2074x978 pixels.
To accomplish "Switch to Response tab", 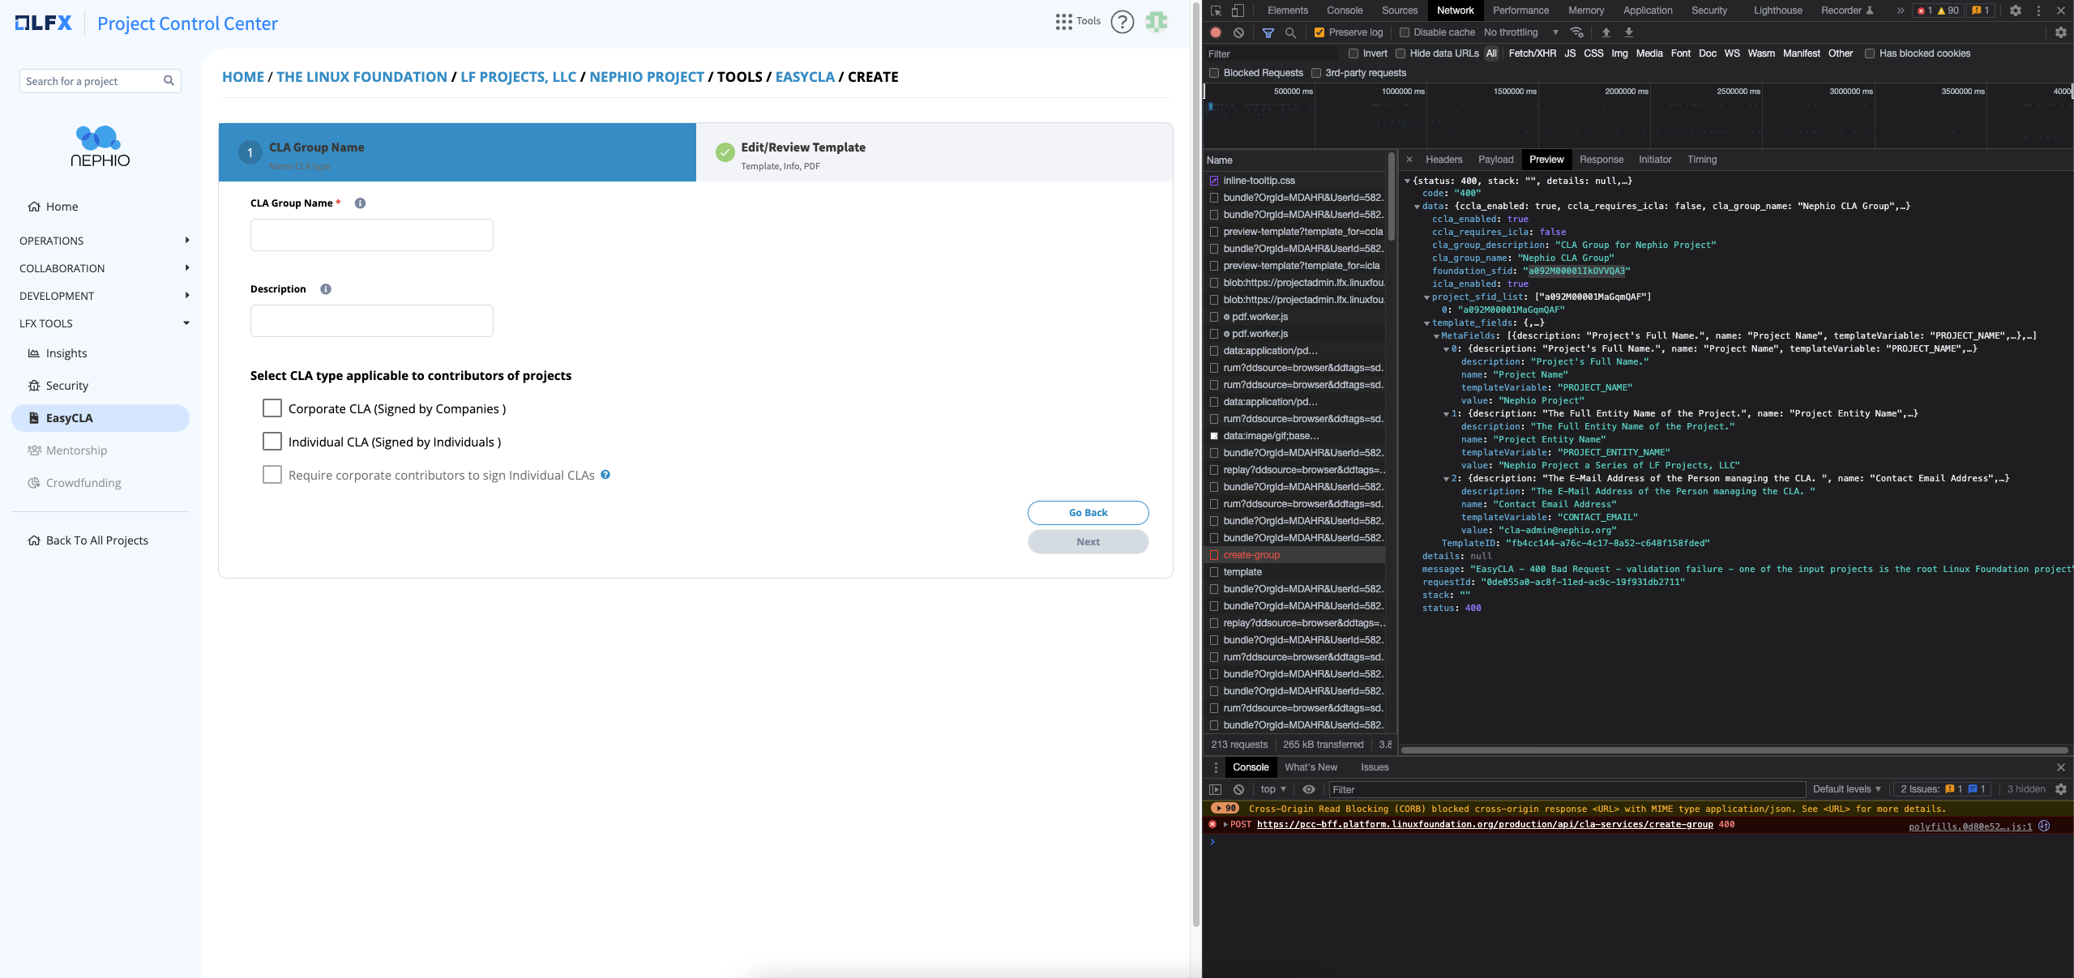I will point(1601,160).
